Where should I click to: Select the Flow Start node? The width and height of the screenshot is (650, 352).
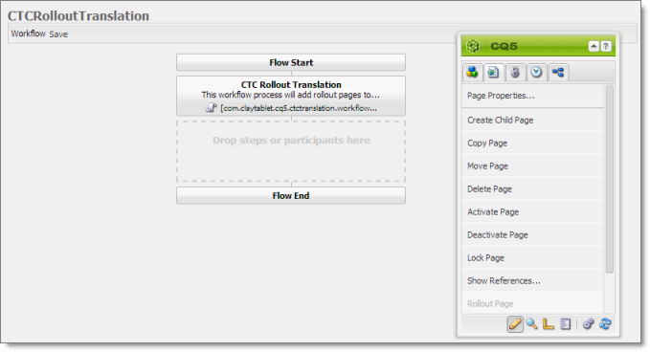pyautogui.click(x=291, y=62)
